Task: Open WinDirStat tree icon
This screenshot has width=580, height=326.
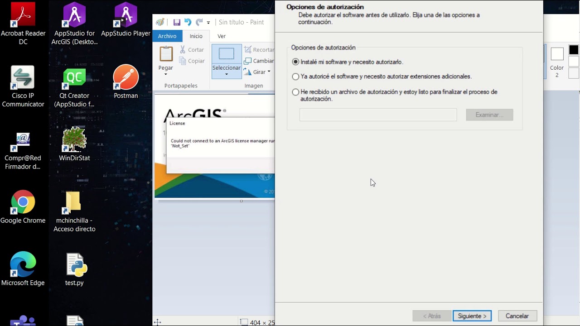Action: [x=74, y=144]
